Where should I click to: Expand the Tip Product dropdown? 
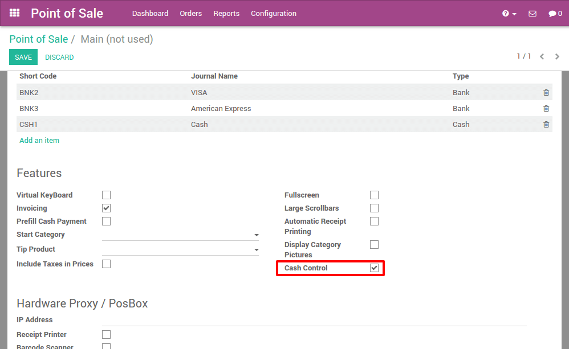click(x=256, y=250)
